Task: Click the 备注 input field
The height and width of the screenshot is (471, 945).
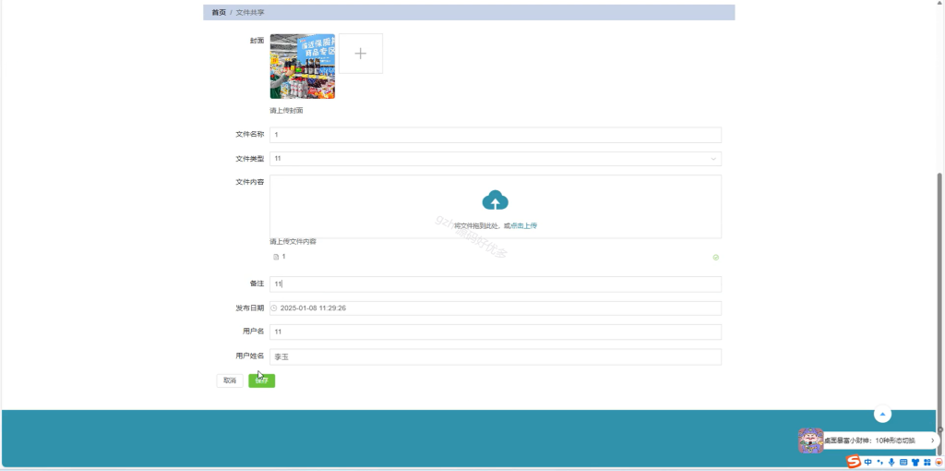Action: pos(496,284)
